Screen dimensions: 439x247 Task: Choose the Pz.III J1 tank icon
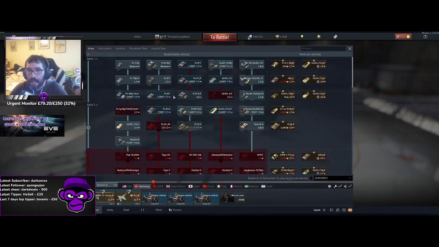pyautogui.click(x=159, y=110)
